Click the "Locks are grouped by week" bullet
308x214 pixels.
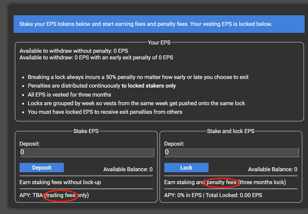136,103
